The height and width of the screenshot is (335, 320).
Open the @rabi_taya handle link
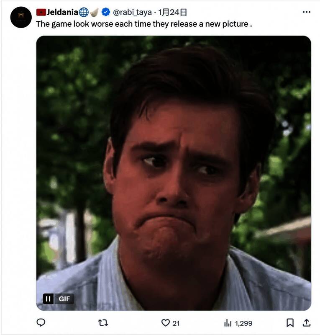click(x=132, y=12)
